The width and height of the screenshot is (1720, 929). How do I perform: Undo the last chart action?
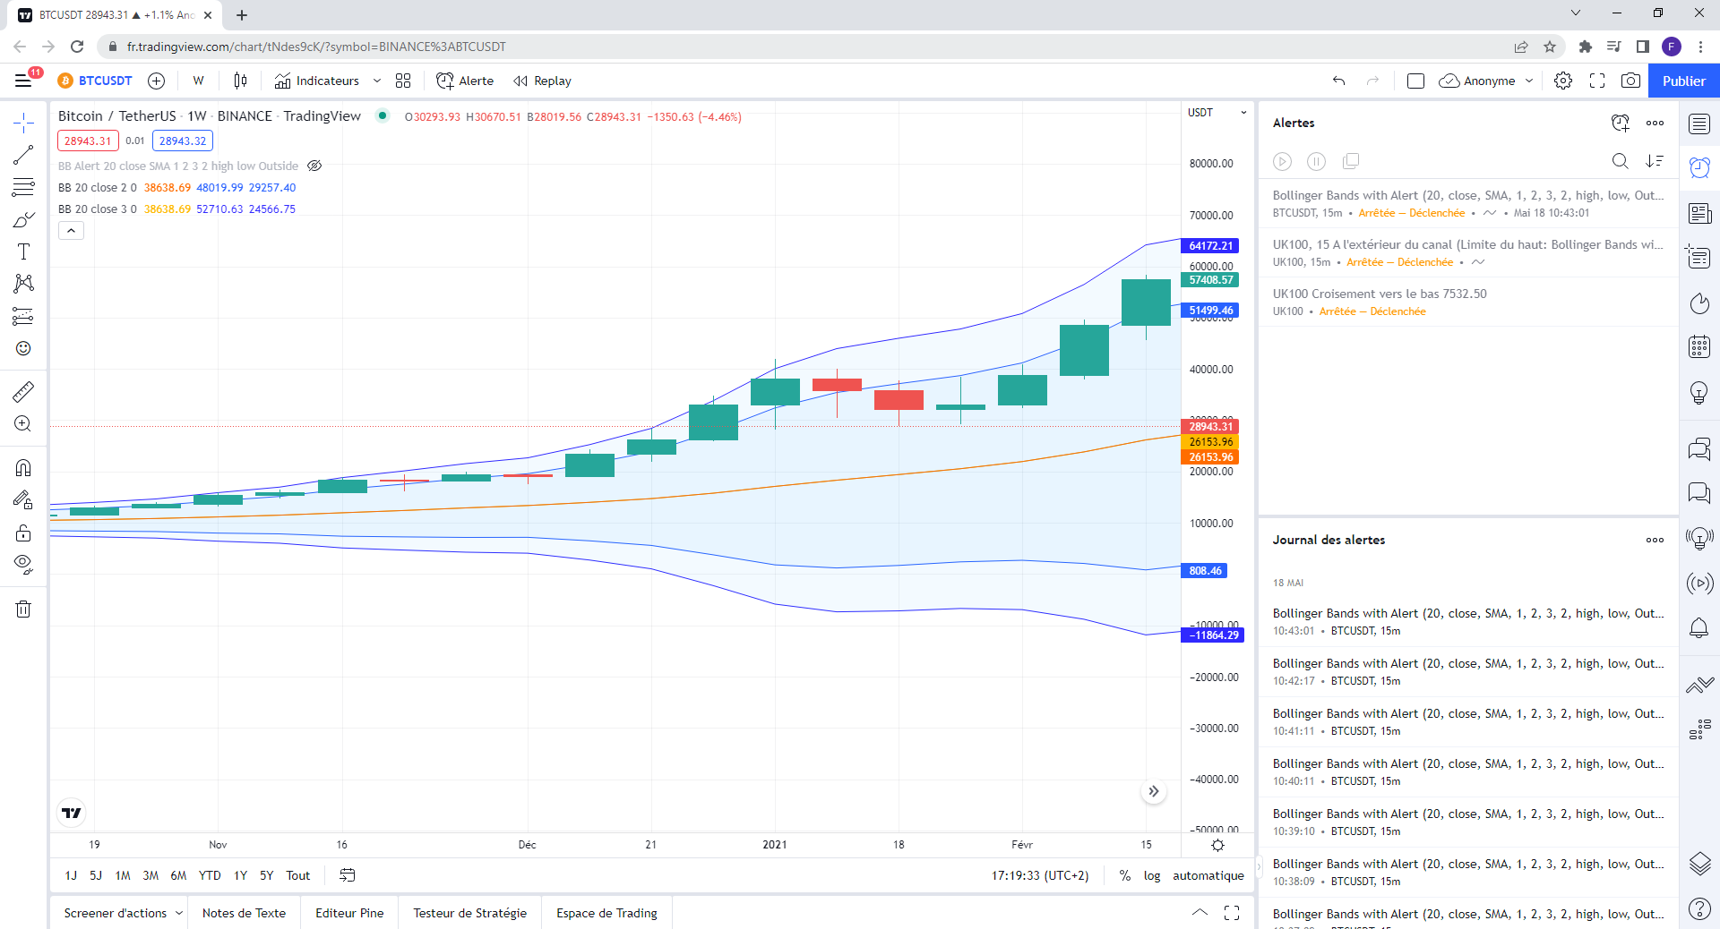[x=1339, y=81]
